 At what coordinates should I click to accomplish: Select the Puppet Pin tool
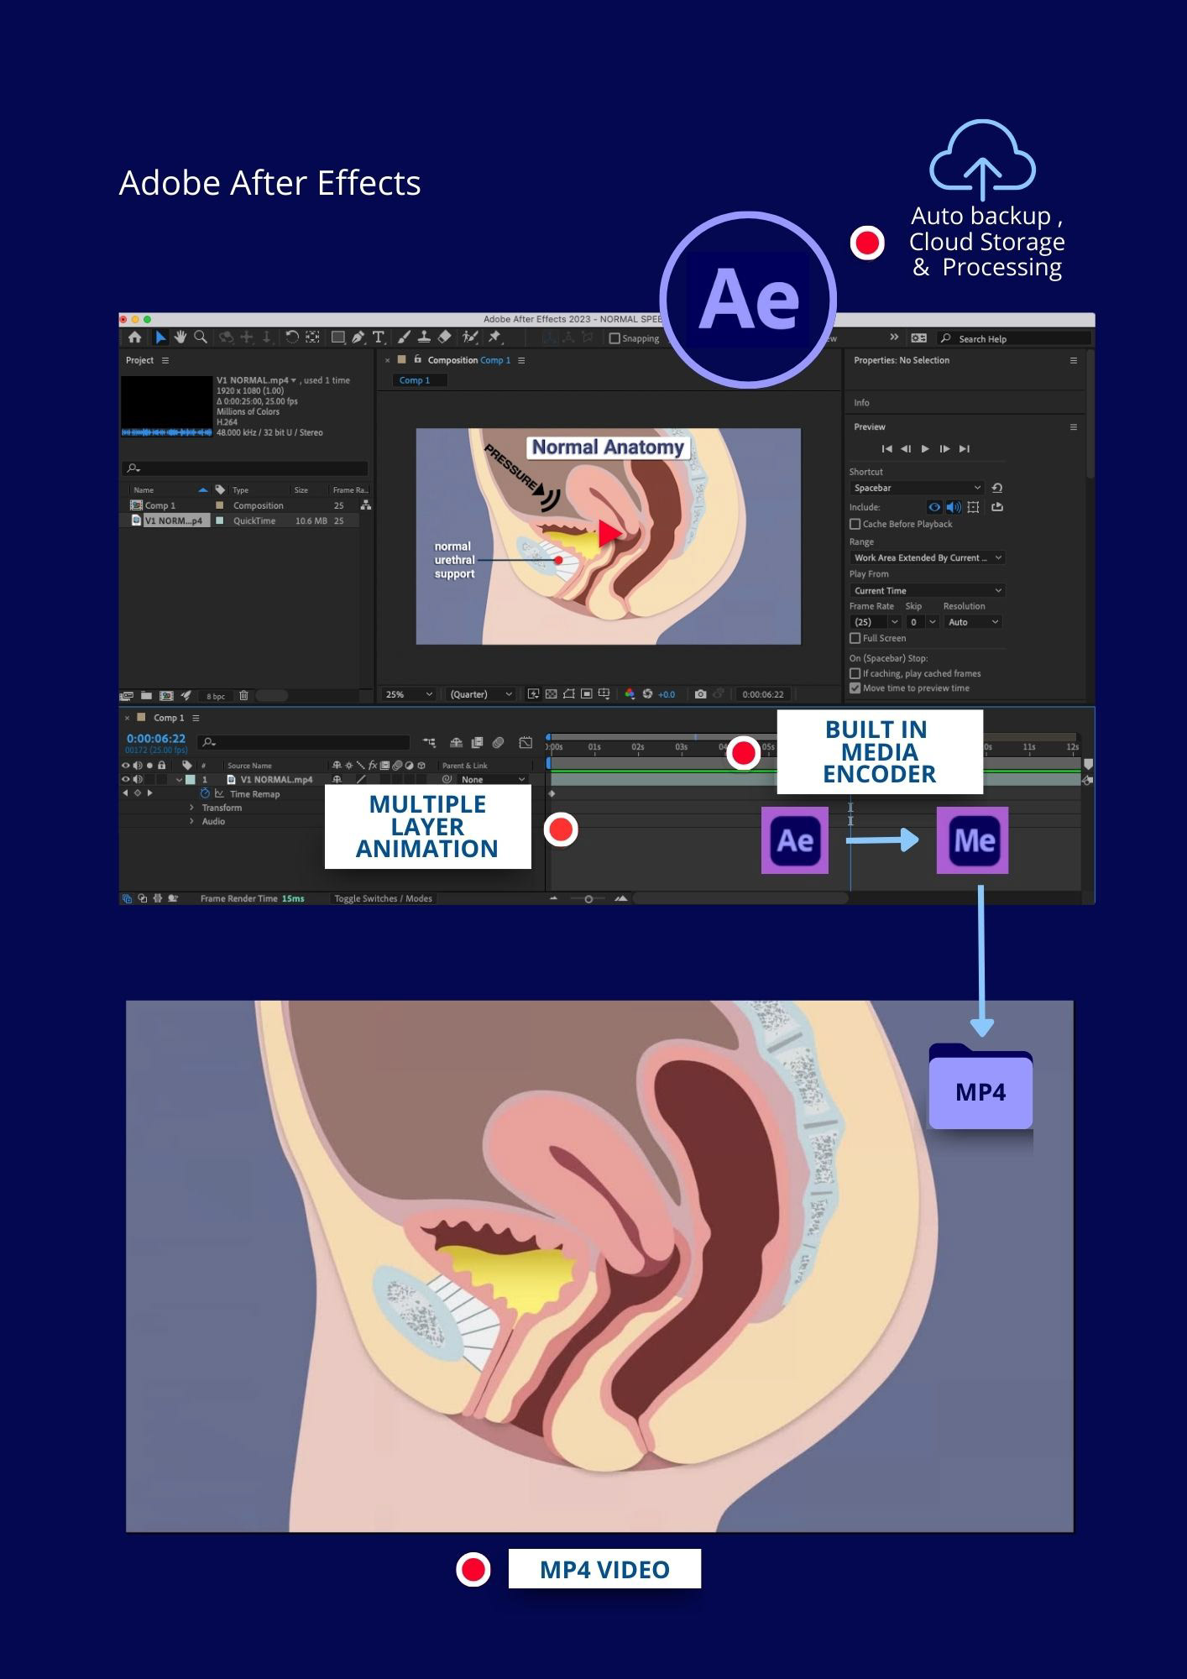(494, 337)
